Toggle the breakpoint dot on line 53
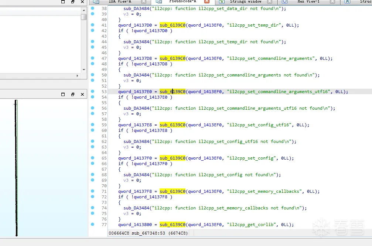 click(92, 92)
